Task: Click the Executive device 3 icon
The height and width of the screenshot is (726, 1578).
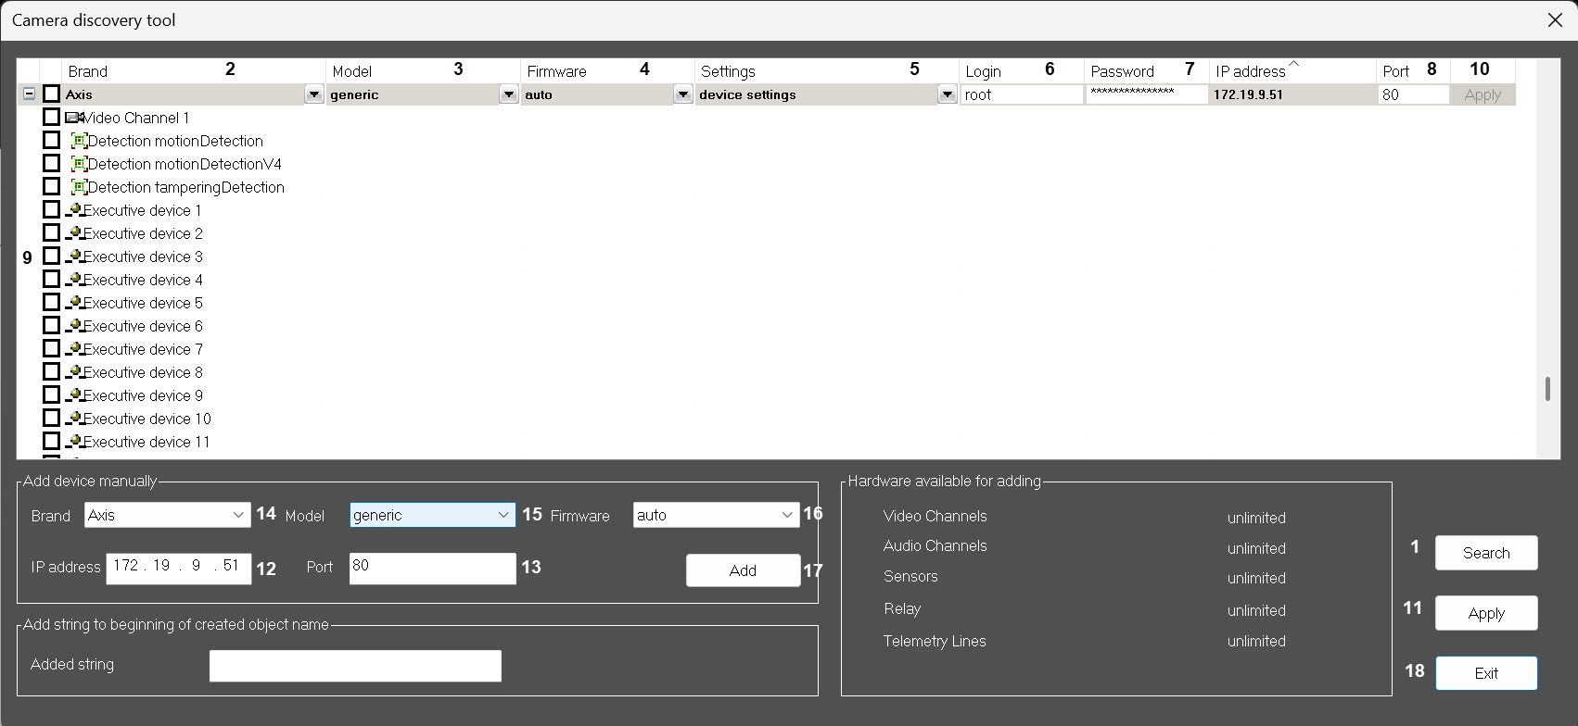Action: [x=74, y=257]
